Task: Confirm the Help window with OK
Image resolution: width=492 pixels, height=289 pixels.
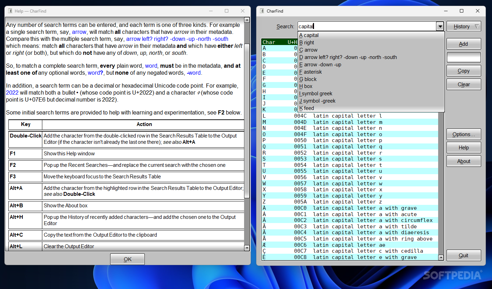Action: 128,259
